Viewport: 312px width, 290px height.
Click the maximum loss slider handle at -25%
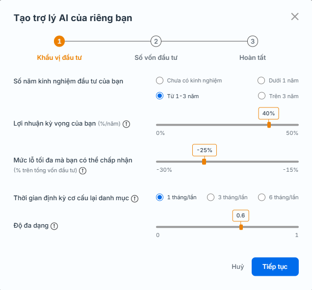click(x=204, y=161)
